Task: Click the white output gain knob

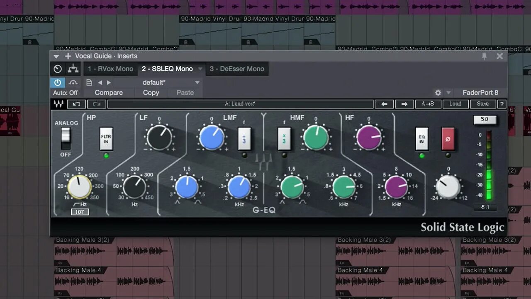Action: 448,187
